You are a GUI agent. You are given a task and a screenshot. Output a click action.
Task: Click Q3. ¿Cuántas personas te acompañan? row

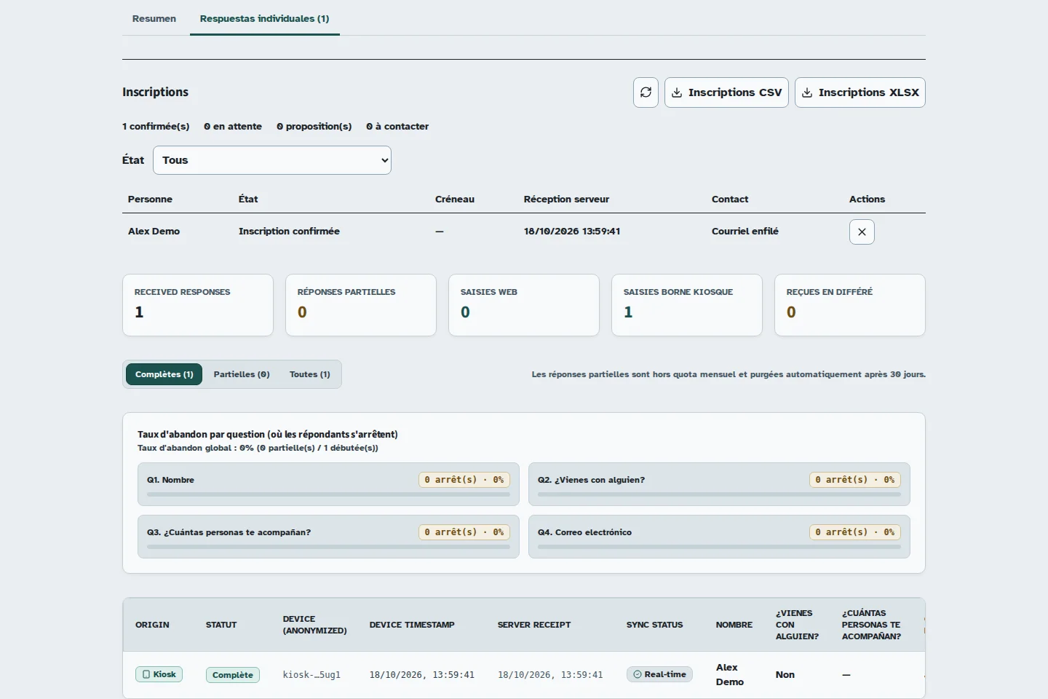coord(328,537)
